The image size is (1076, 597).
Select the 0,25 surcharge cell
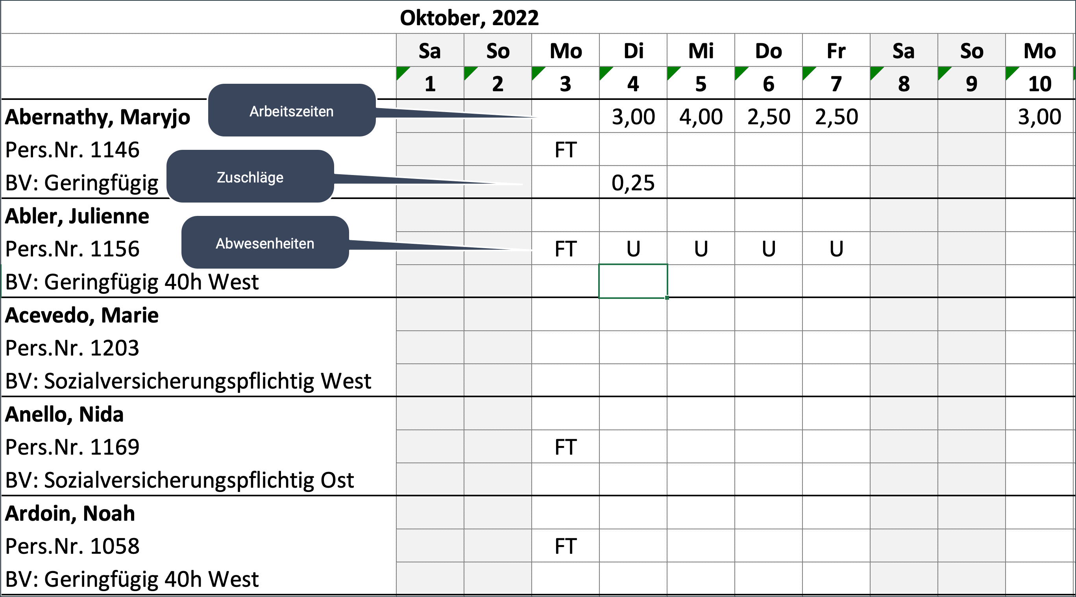pyautogui.click(x=633, y=182)
